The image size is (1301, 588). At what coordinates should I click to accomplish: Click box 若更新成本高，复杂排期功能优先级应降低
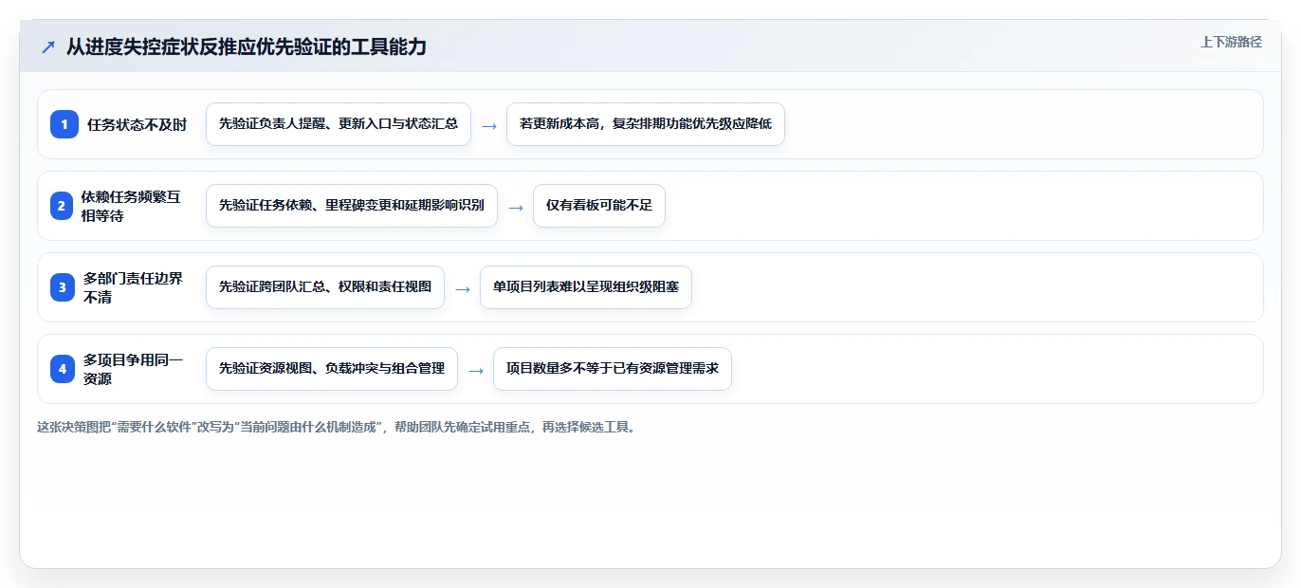point(646,124)
